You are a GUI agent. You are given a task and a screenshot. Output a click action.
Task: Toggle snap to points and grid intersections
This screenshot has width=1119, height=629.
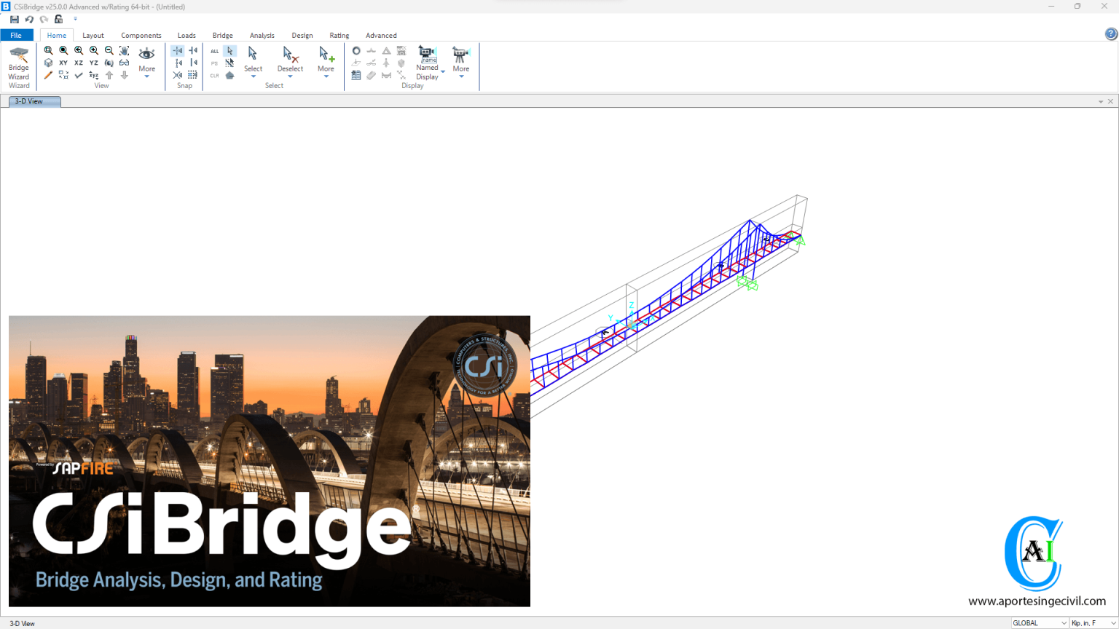click(x=178, y=51)
